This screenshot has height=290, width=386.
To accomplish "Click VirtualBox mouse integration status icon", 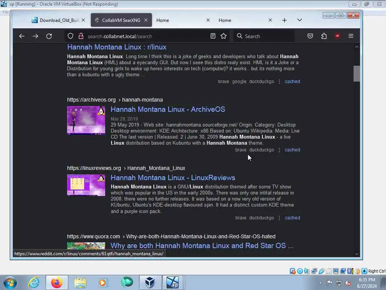I will [357, 271].
